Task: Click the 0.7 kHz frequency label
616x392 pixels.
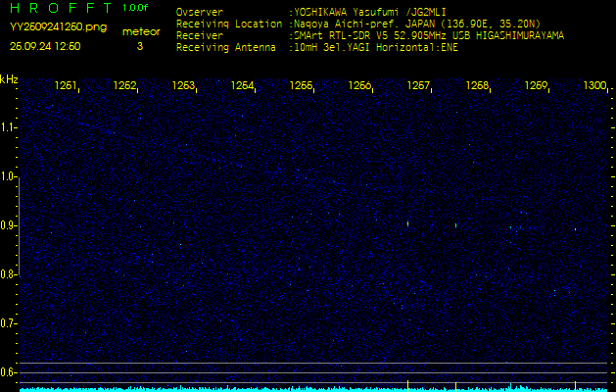Action: point(9,322)
